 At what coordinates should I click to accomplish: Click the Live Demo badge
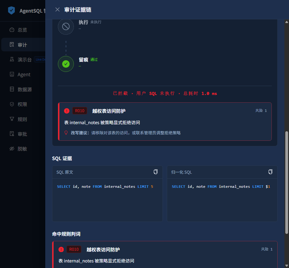(x=40, y=59)
